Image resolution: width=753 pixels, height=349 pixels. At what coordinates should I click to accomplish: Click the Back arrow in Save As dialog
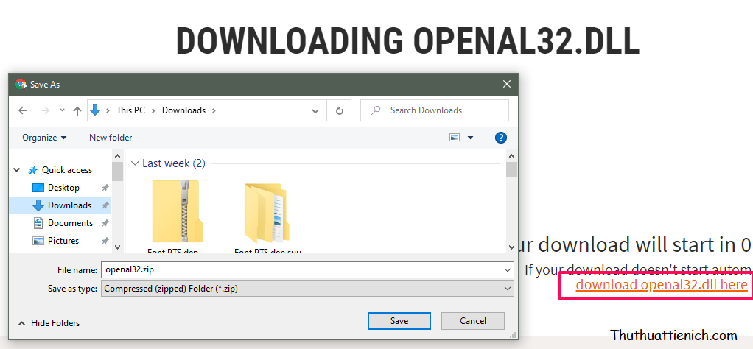click(23, 110)
